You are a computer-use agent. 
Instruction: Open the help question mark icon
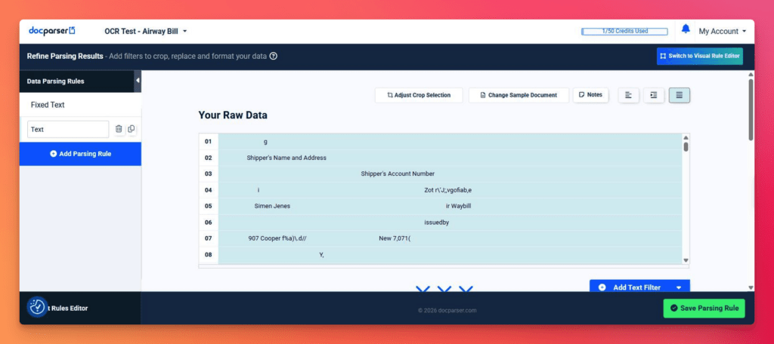point(273,56)
